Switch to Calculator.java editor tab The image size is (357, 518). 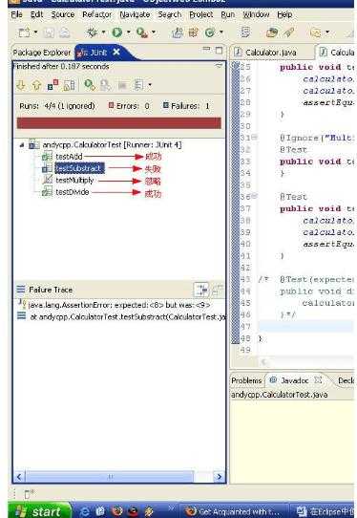point(270,53)
